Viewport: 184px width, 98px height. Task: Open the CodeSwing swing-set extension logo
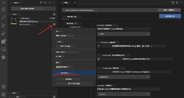(14, 21)
